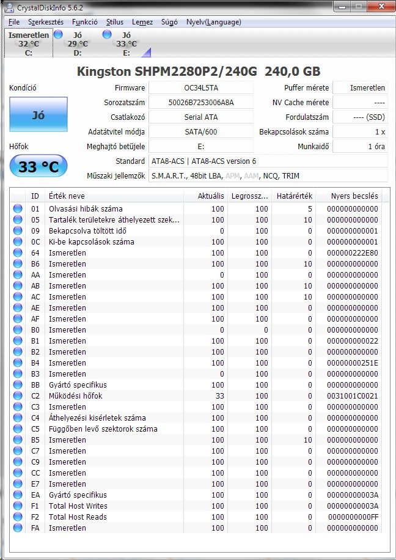The image size is (396, 560).
Task: Click the SATA/600 transfer mode field
Action: [x=201, y=132]
